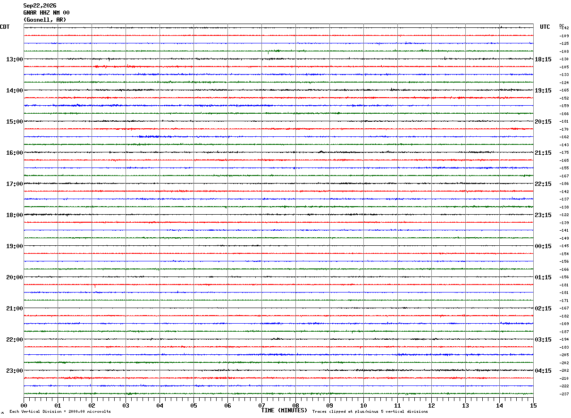The width and height of the screenshot is (571, 418).
Task: Click the UTC timezone header
Action: point(545,27)
